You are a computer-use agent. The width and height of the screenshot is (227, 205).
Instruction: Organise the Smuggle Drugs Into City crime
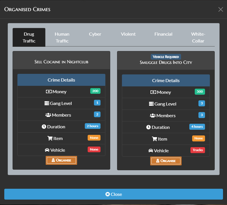[166, 161]
